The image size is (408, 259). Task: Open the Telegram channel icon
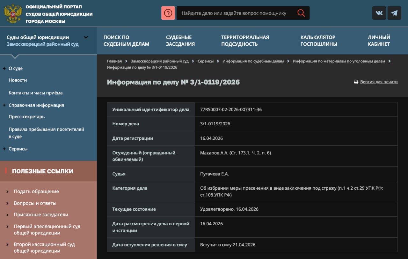[394, 13]
